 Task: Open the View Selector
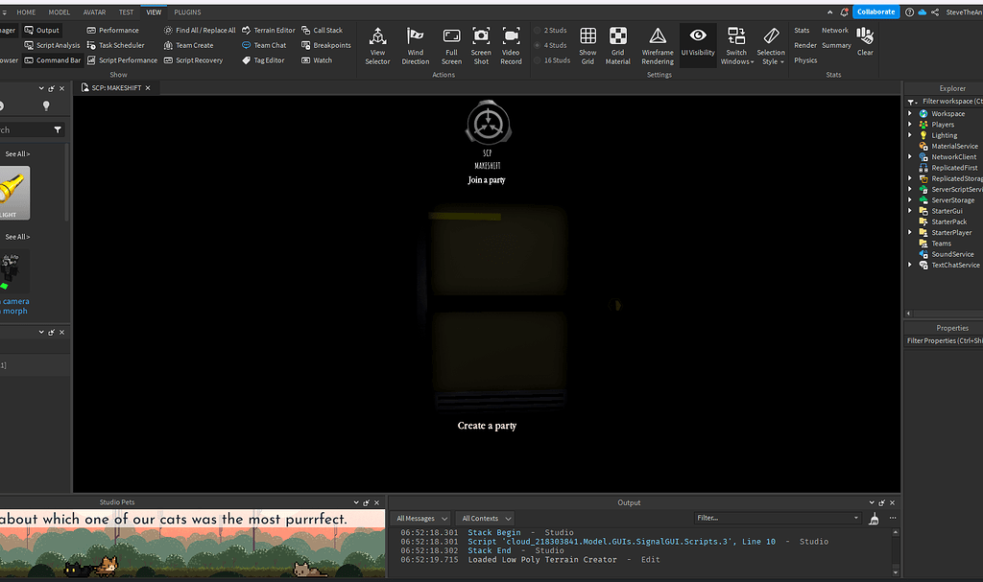coord(377,45)
